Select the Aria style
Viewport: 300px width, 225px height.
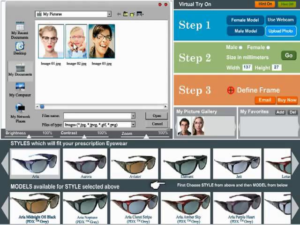[x=35, y=164]
